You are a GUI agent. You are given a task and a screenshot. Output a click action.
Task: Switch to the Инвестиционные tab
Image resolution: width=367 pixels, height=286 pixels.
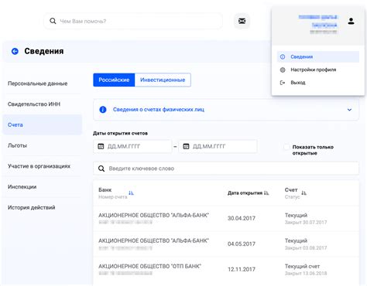click(x=163, y=80)
